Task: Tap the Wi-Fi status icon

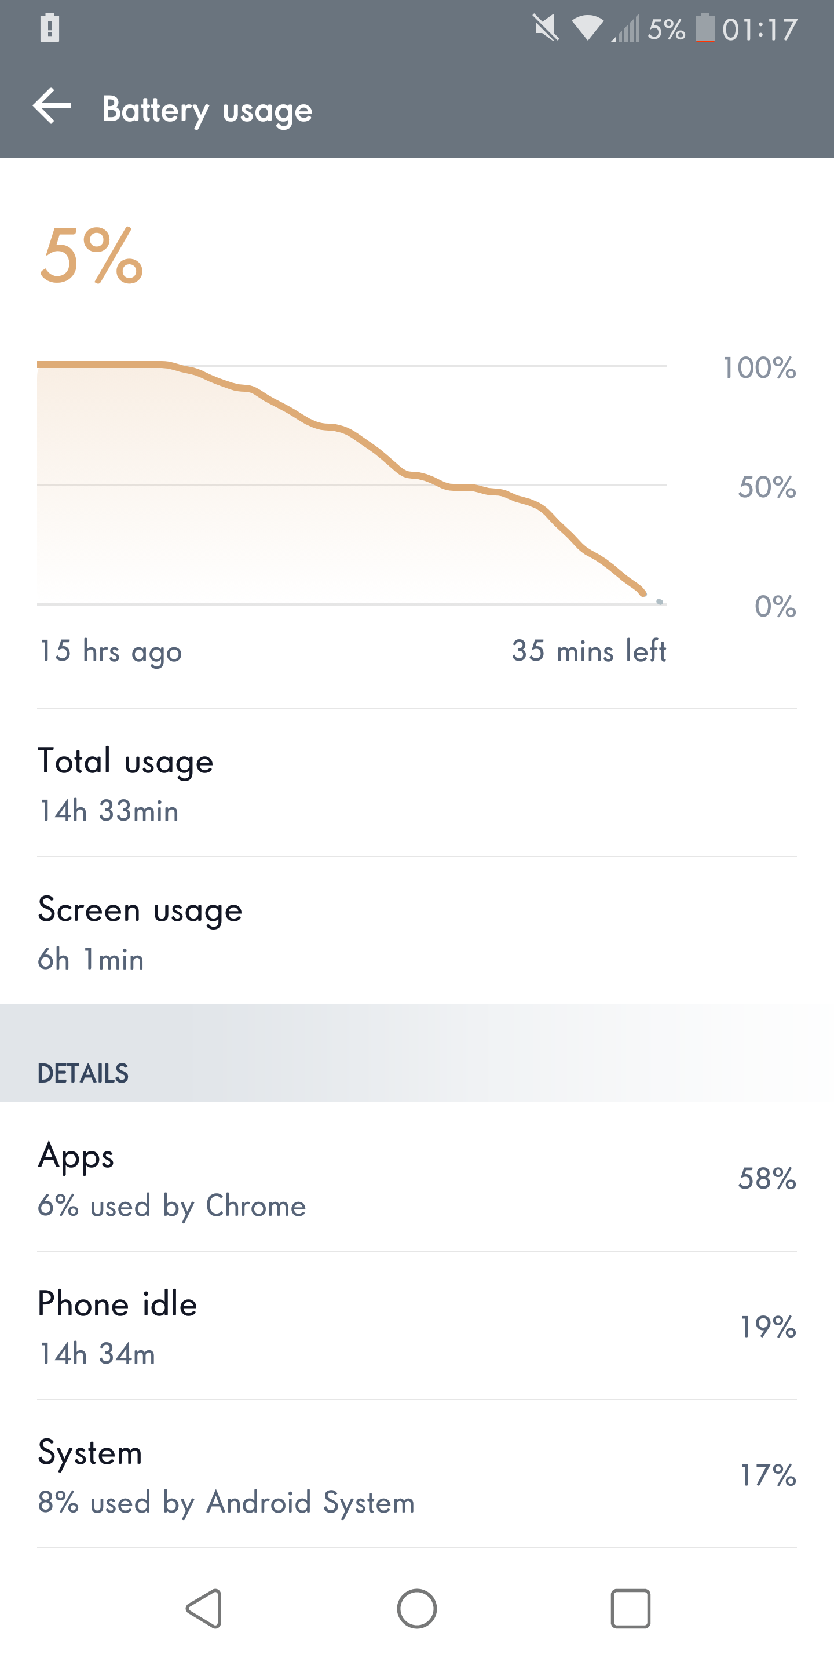Action: click(x=587, y=28)
